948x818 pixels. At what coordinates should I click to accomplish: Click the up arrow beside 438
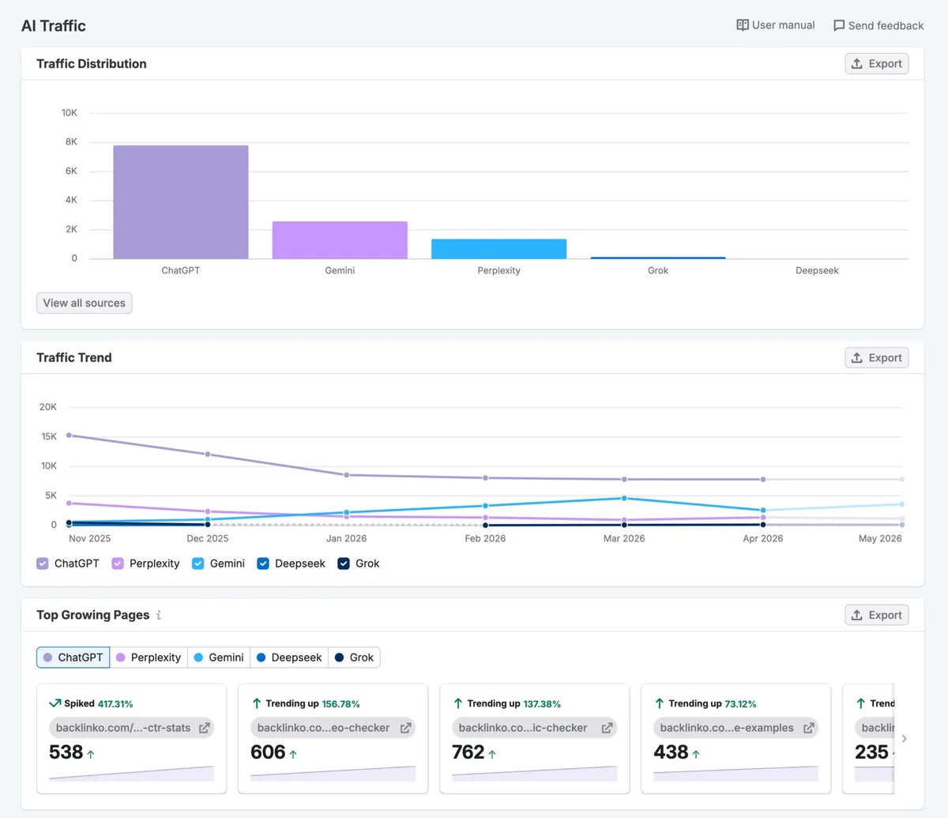696,755
